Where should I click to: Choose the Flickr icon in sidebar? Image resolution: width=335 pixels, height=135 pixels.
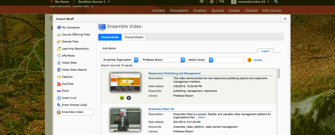59,91
